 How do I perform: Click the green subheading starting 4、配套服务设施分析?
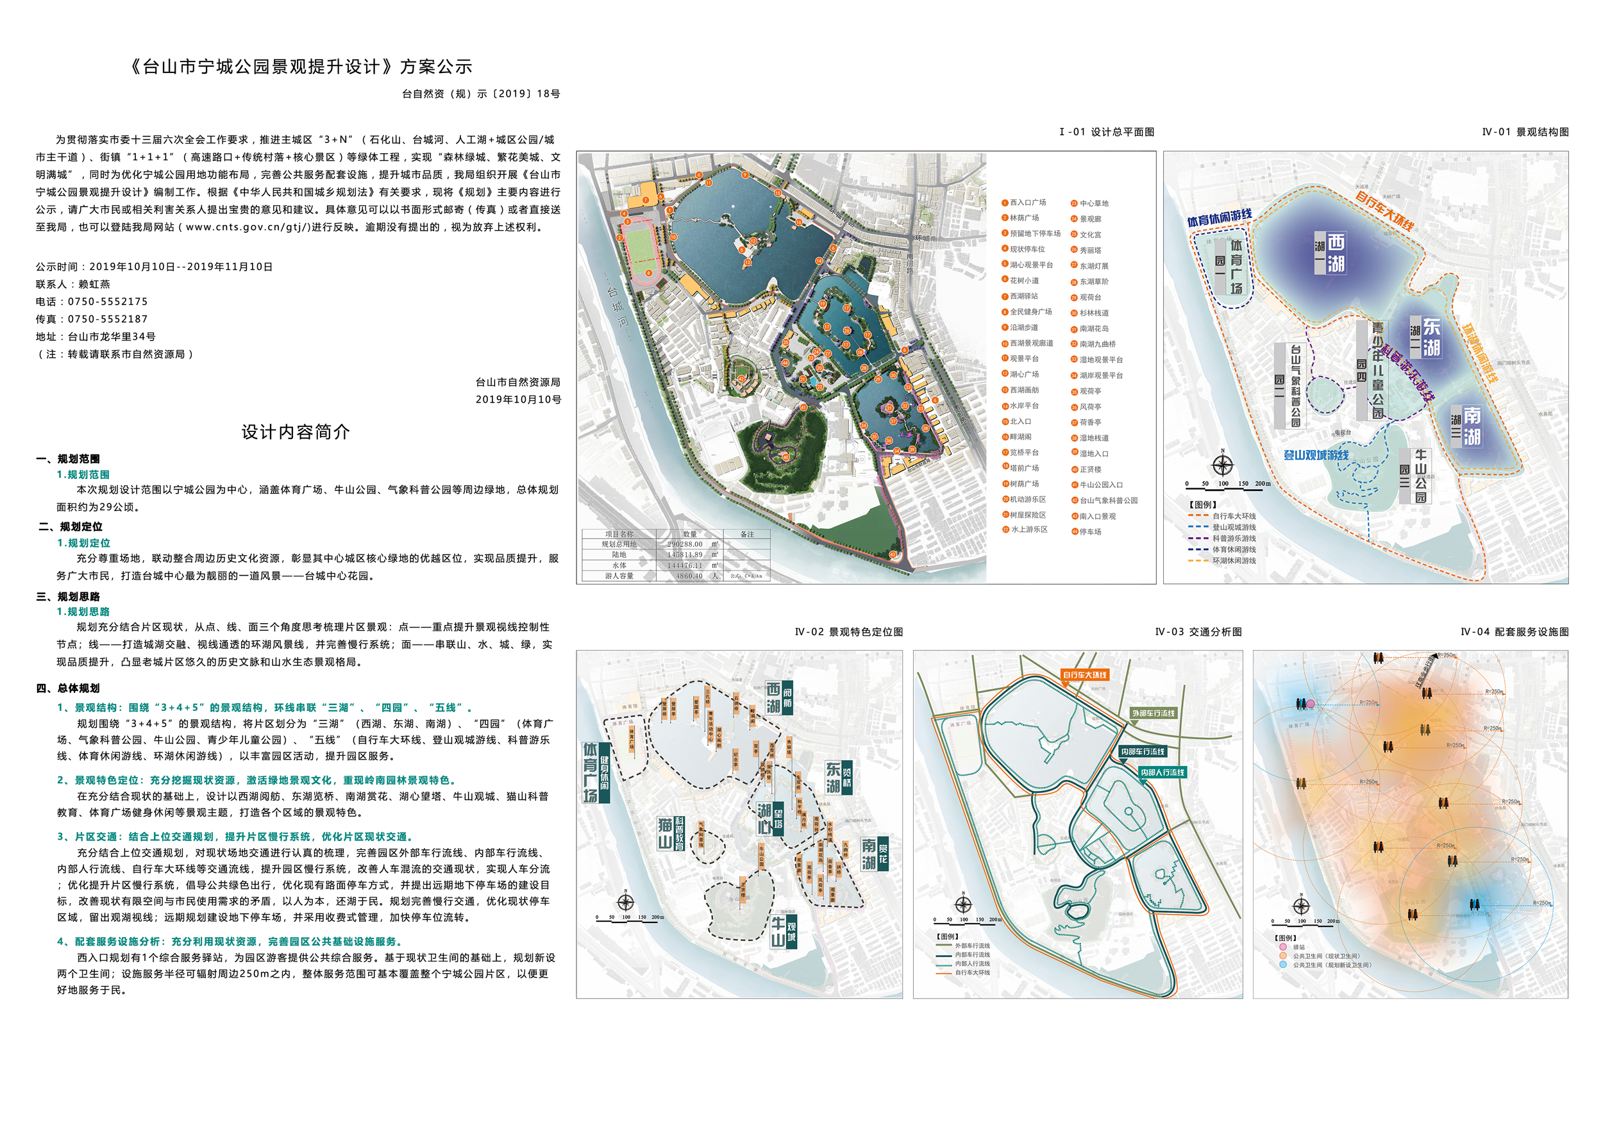click(x=230, y=942)
